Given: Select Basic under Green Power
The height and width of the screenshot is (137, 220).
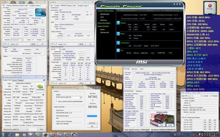Looking at the screenshot, I should [x=102, y=29].
